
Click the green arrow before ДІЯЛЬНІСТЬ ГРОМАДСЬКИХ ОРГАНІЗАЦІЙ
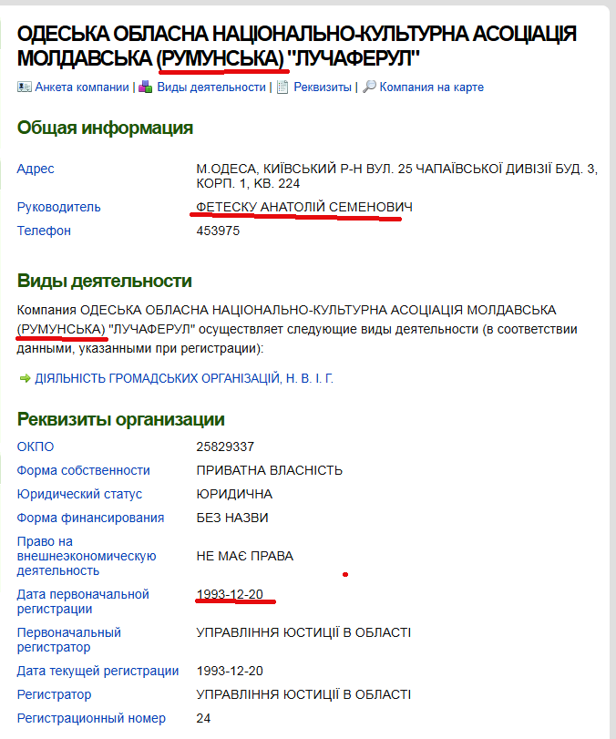pyautogui.click(x=25, y=378)
